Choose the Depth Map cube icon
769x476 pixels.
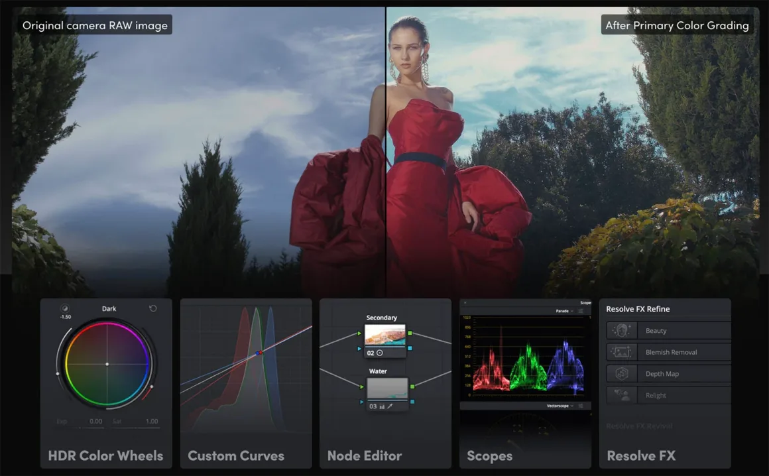[x=622, y=374]
